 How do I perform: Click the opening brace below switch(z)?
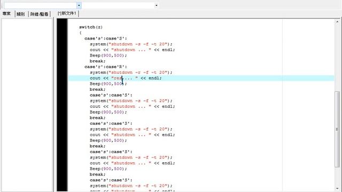click(80, 33)
